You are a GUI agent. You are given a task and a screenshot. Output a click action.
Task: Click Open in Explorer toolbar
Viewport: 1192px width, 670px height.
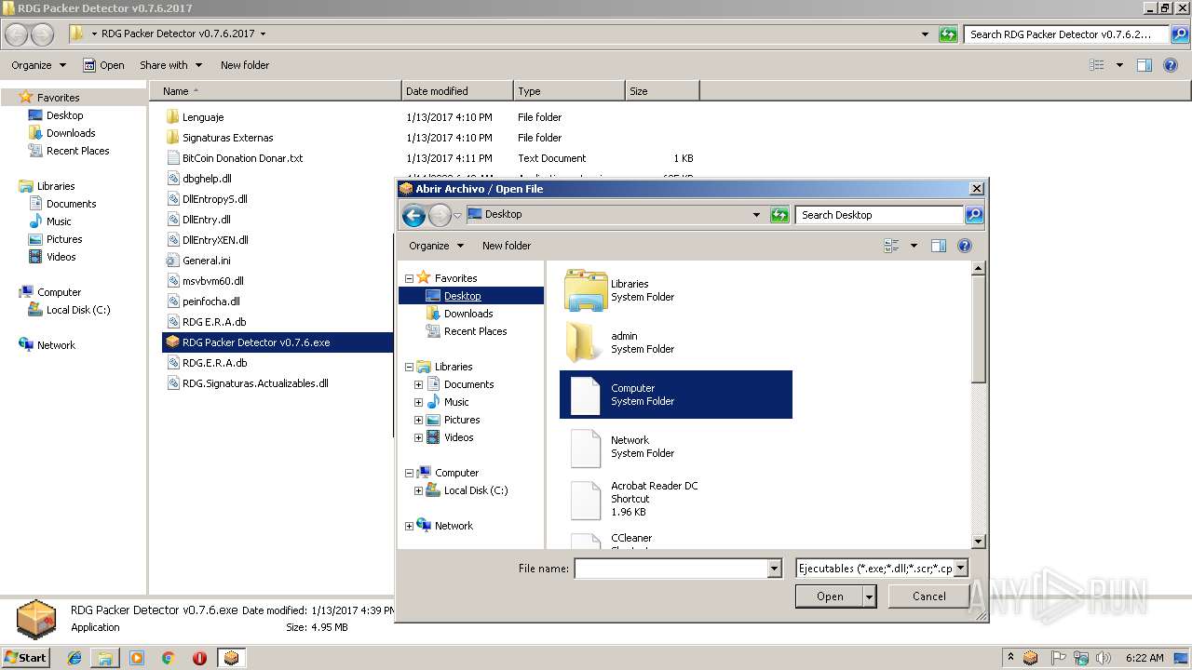pos(103,65)
